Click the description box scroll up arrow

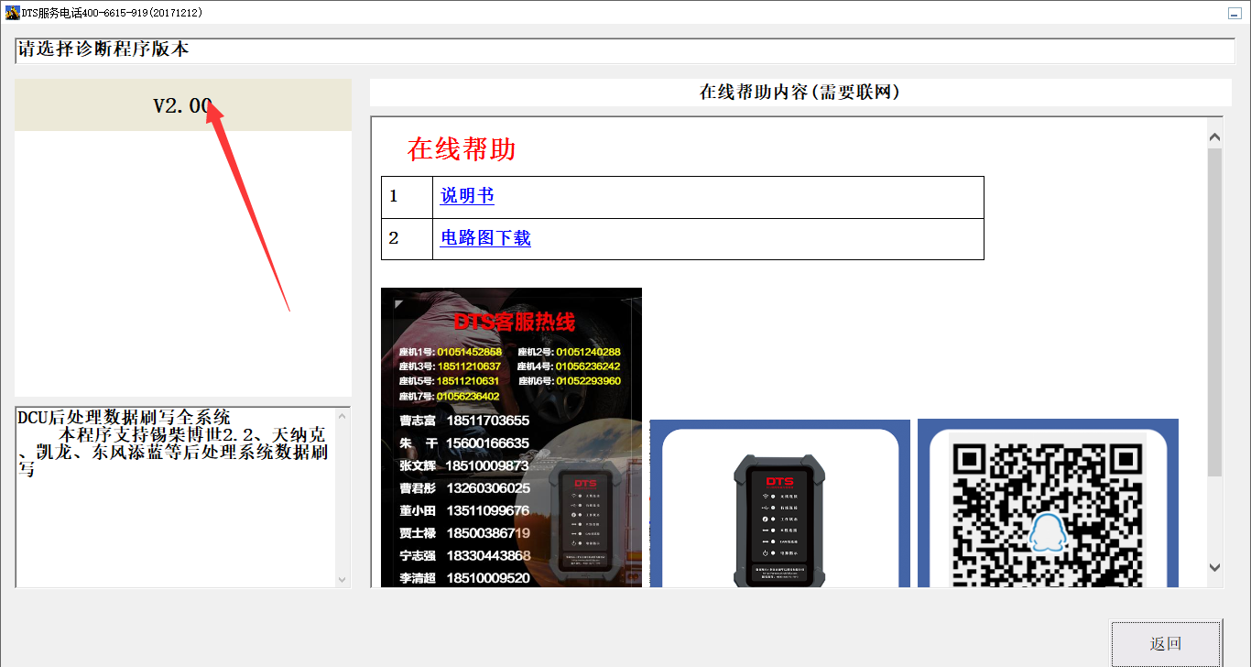click(x=343, y=417)
